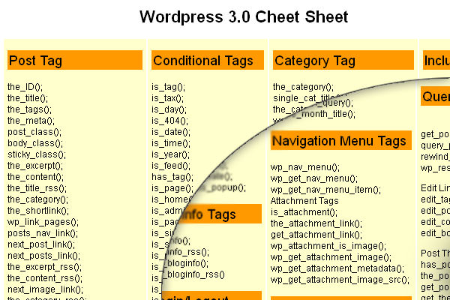Click "is_tag();" in Conditional Tags

[169, 87]
